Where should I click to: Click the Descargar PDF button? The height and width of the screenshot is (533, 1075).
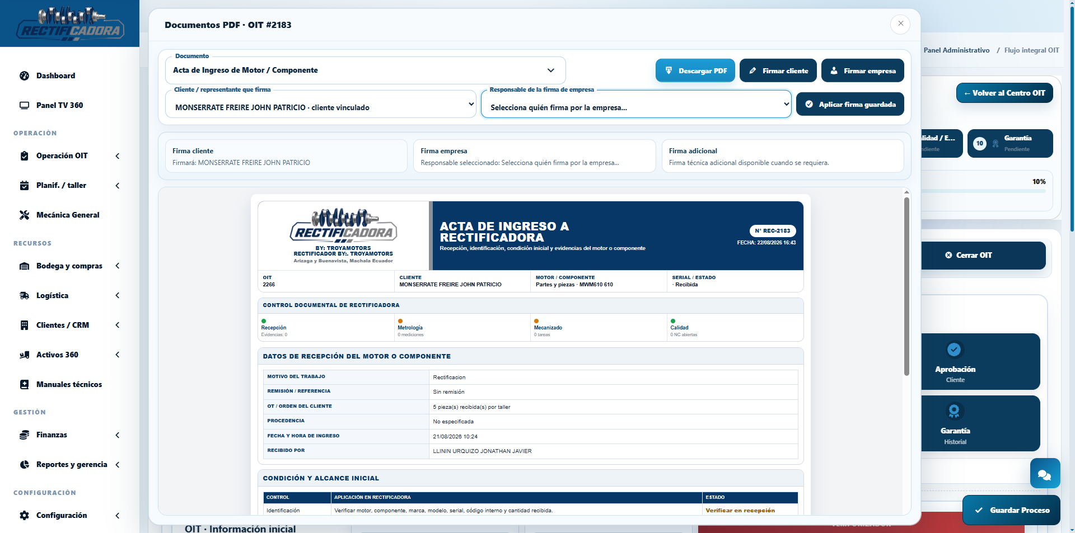[x=695, y=70]
